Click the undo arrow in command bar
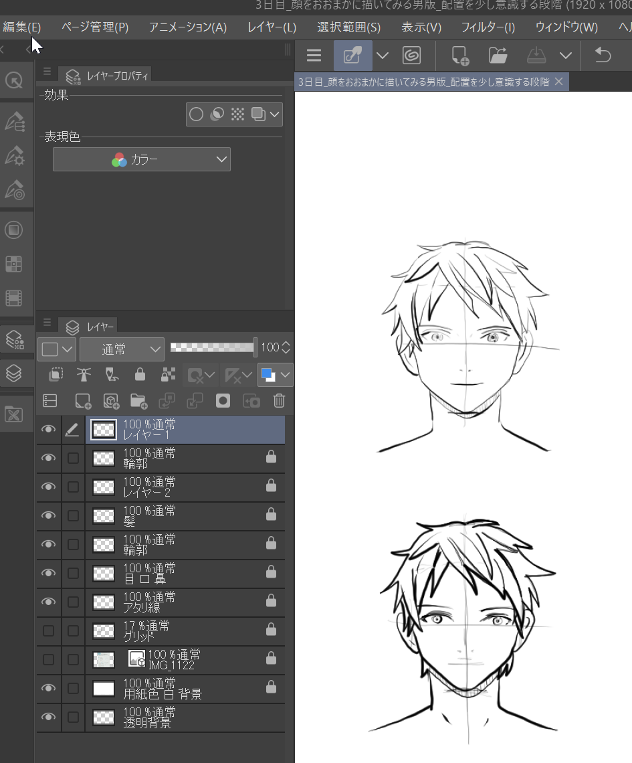Screen dimensions: 632x763 tap(603, 56)
